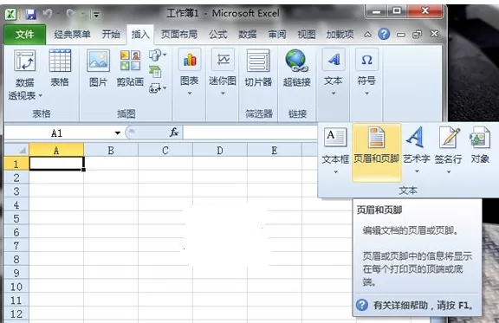Click the Excel application icon in title bar
The image size is (499, 323).
click(x=10, y=14)
